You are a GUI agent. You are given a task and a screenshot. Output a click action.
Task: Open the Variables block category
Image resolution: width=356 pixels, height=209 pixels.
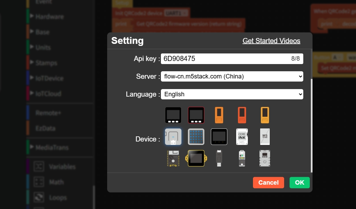click(62, 167)
